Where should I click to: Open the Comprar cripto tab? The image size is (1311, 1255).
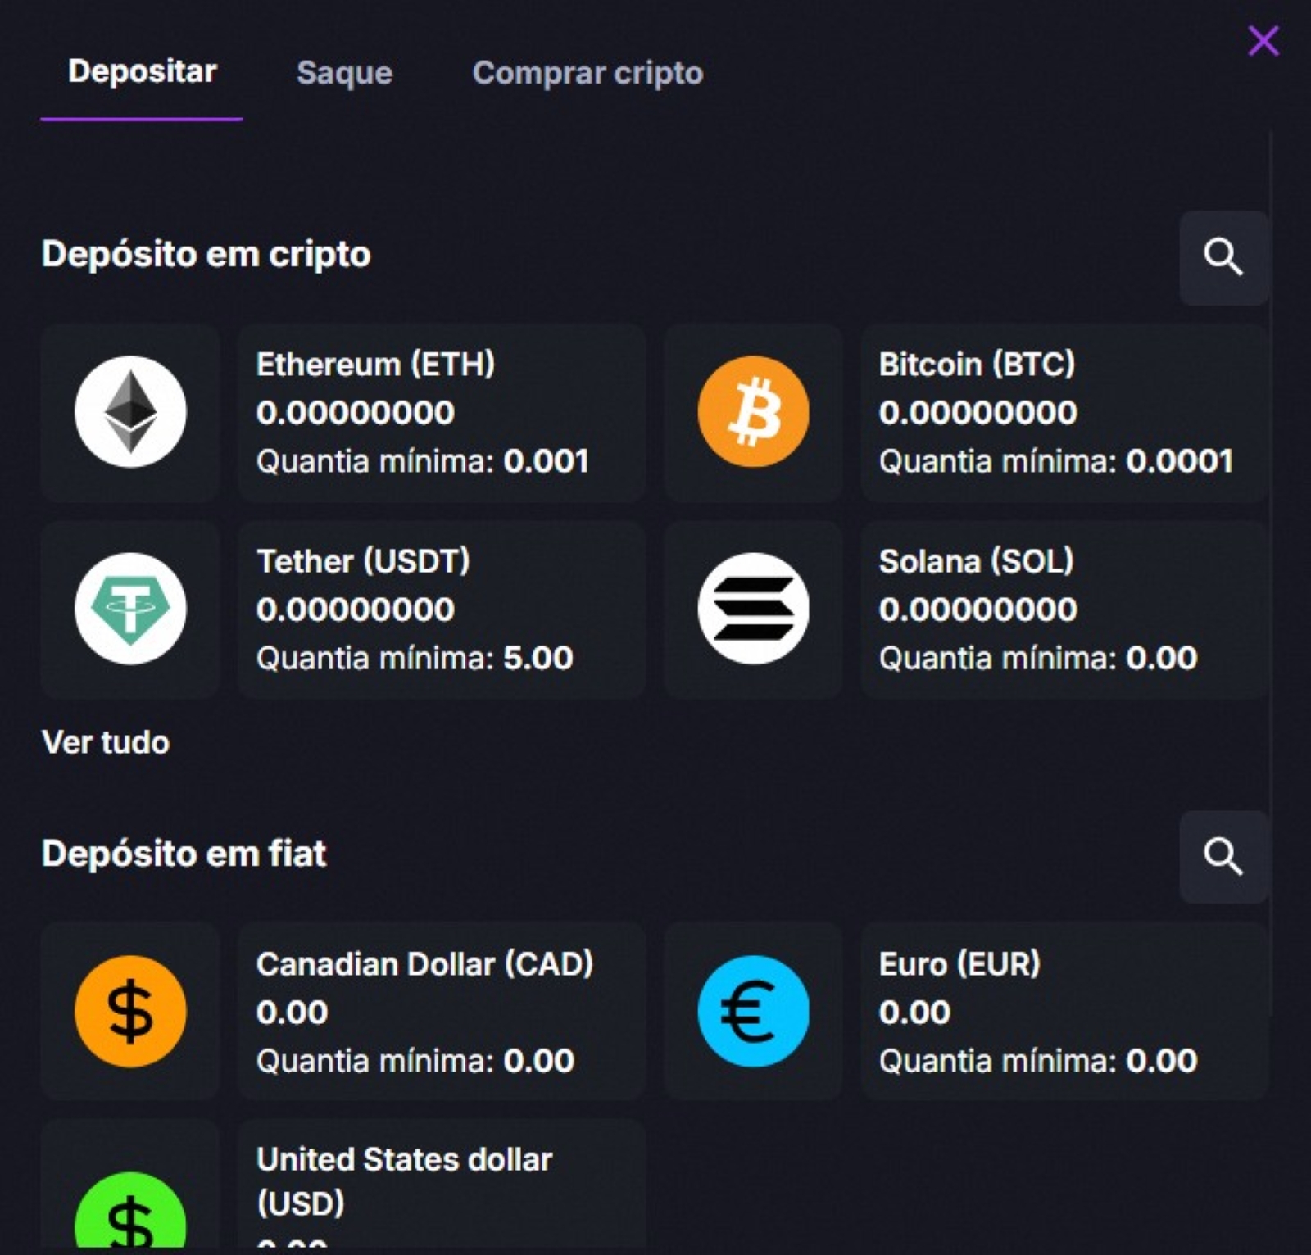587,73
